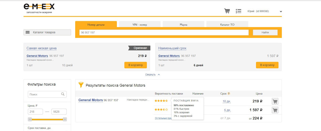Screen dimensions: 321x131
Task: Click the Оригинал badge
Action: click(139, 48)
